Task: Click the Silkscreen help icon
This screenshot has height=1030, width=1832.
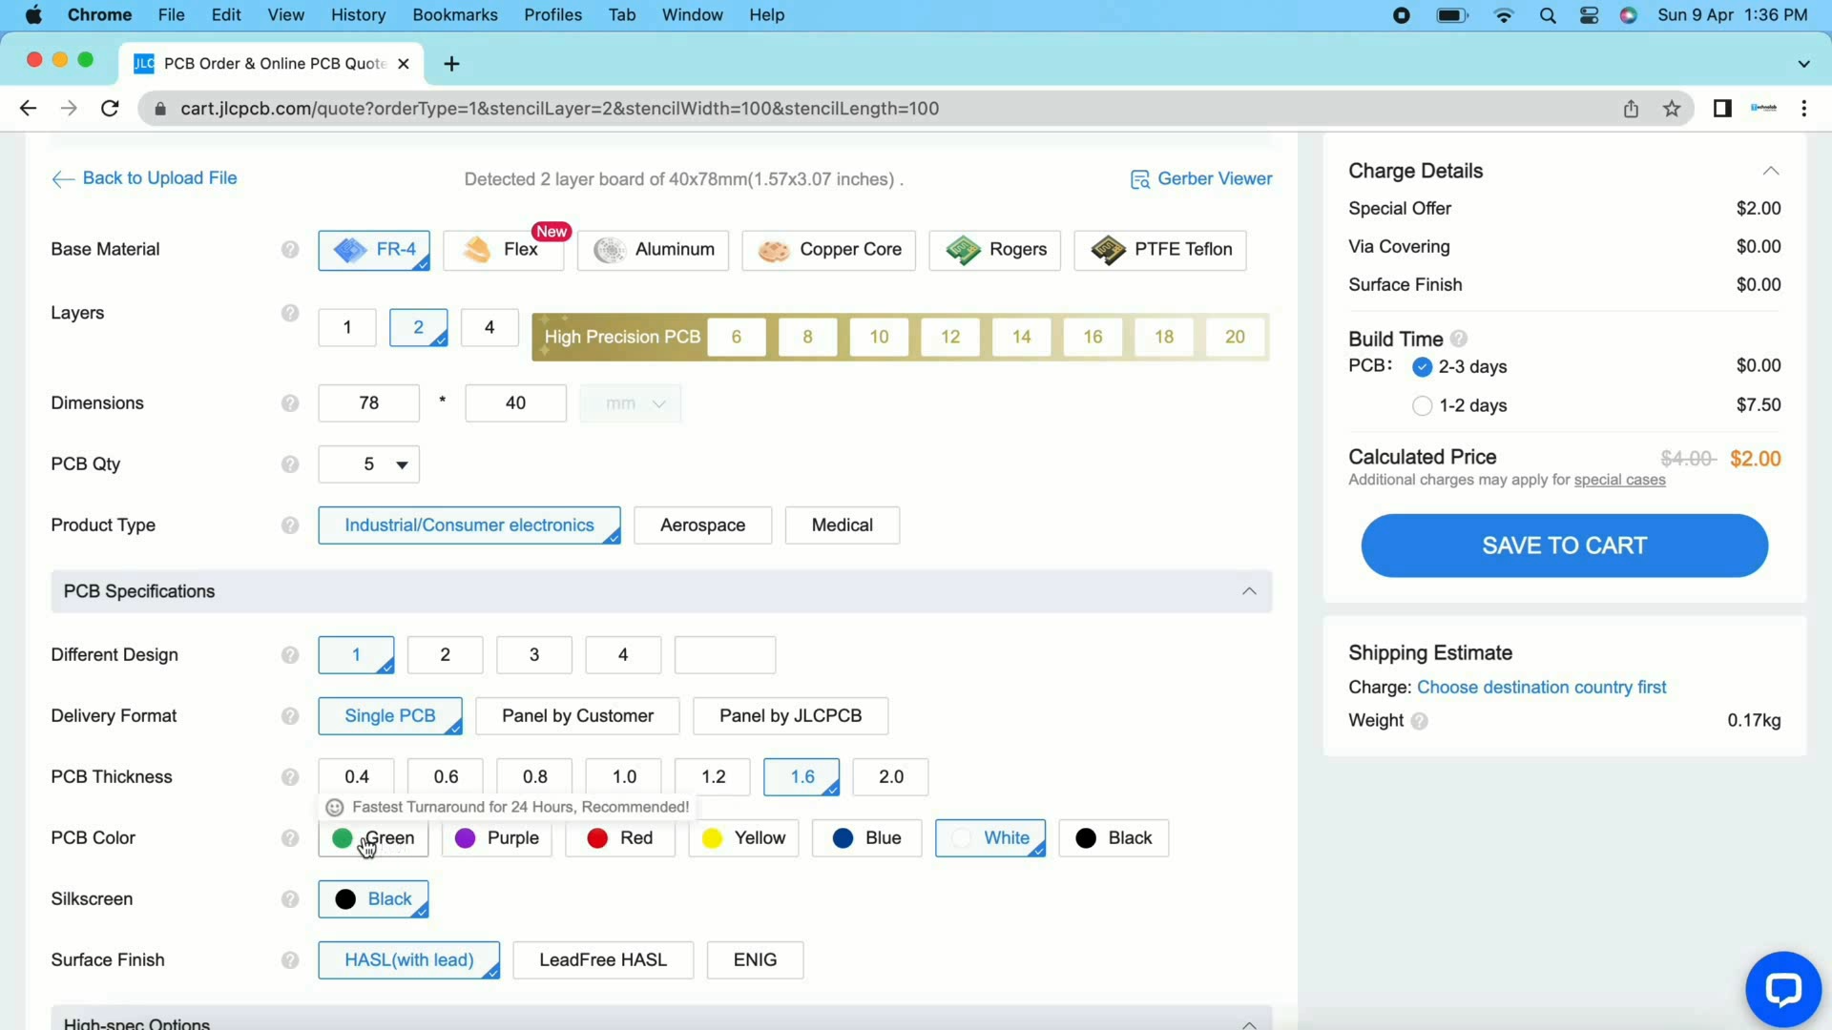Action: (x=290, y=899)
